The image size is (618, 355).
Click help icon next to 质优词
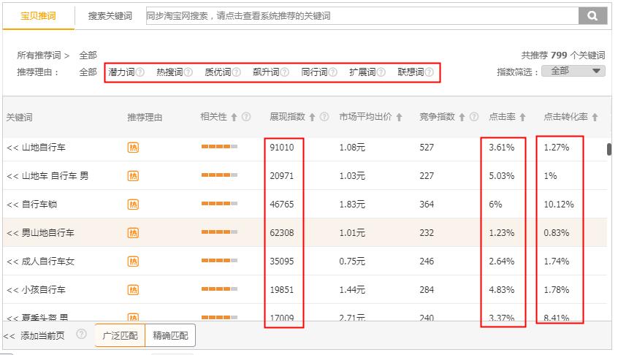(x=237, y=72)
